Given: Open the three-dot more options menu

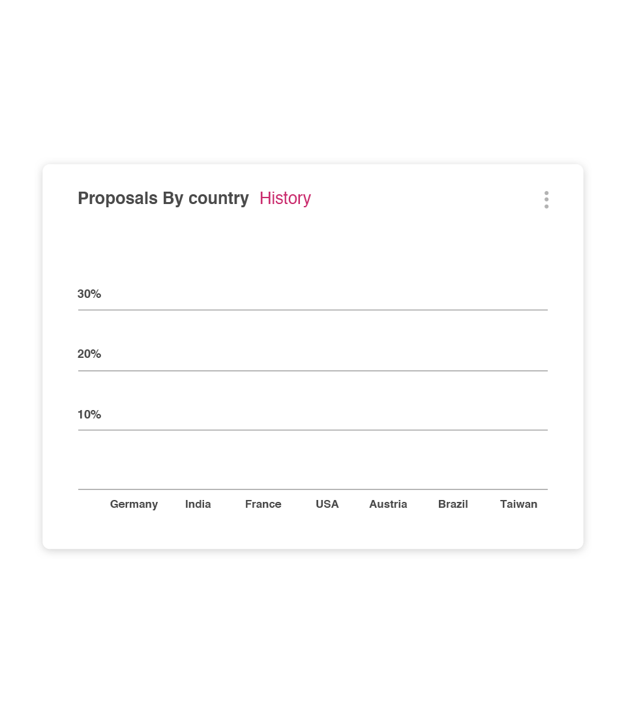Looking at the screenshot, I should pyautogui.click(x=546, y=200).
